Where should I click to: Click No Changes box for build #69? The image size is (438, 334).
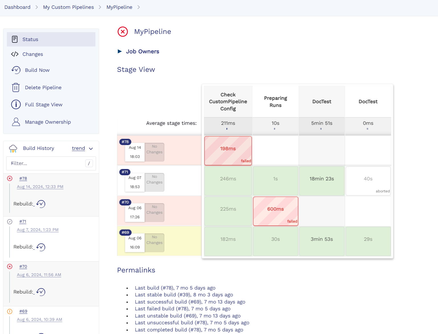154,243
